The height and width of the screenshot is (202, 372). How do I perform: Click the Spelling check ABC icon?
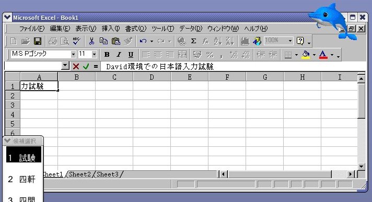76,41
